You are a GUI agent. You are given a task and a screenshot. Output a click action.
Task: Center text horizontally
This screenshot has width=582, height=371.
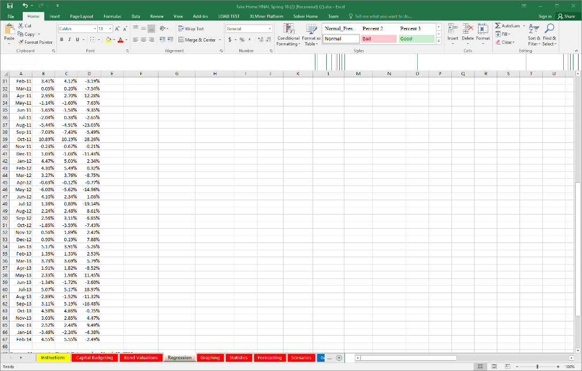point(143,39)
